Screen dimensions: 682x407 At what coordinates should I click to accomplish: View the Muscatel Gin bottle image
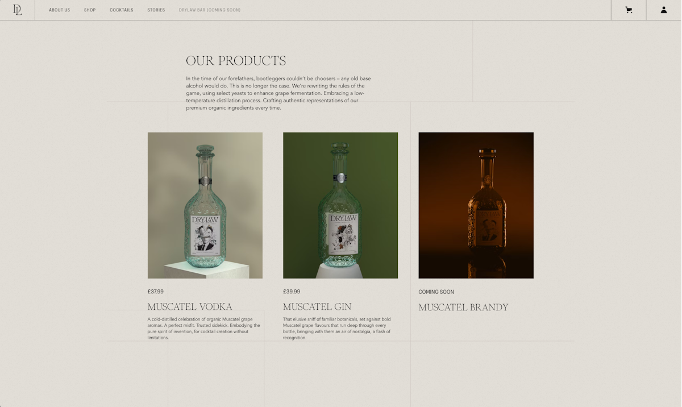[x=340, y=205]
